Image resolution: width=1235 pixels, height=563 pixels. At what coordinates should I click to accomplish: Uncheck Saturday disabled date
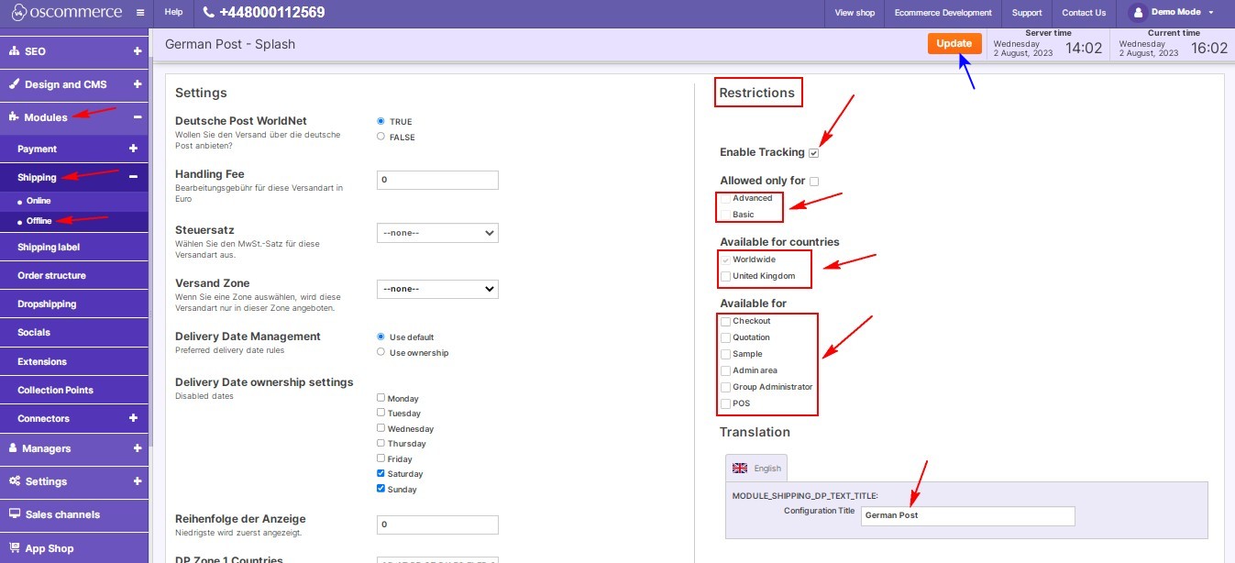[381, 473]
